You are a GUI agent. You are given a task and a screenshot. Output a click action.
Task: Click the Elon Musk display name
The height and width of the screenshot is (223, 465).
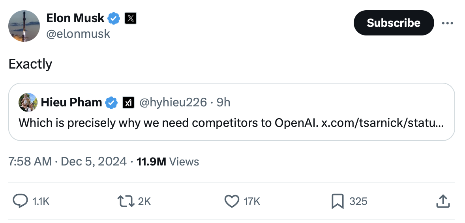point(75,18)
